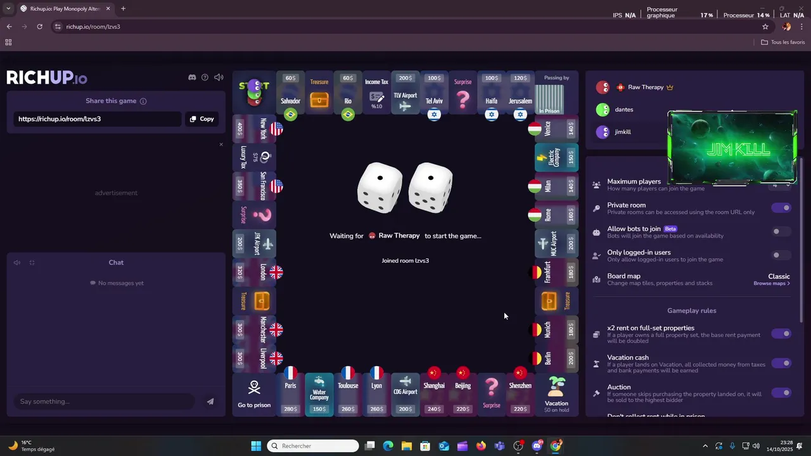Viewport: 811px width, 456px height.
Task: Click the room URL field richup.io/room/lzvs3
Action: pyautogui.click(x=98, y=119)
